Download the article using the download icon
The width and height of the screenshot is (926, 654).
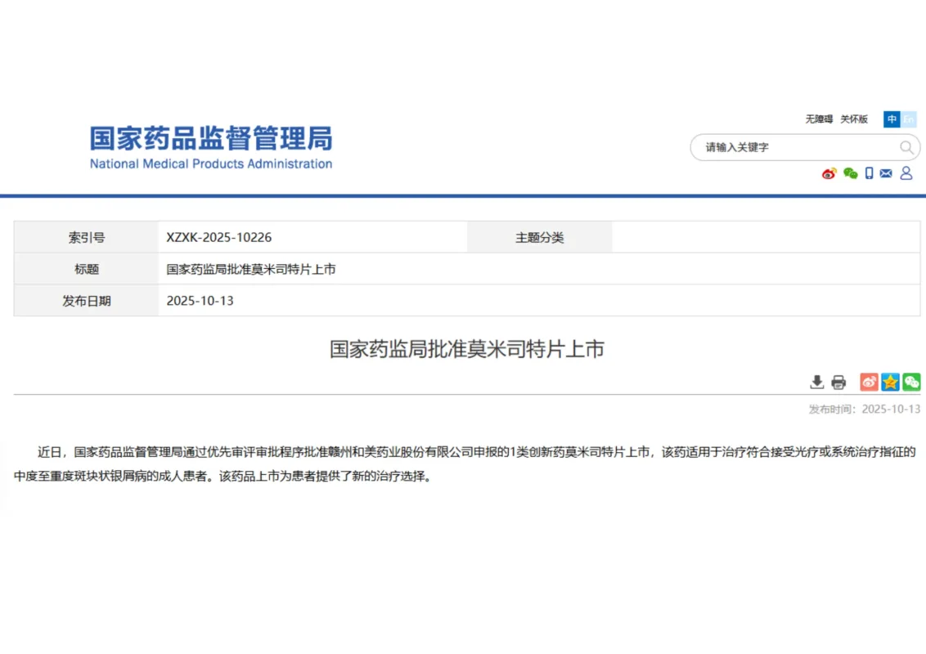coord(816,382)
